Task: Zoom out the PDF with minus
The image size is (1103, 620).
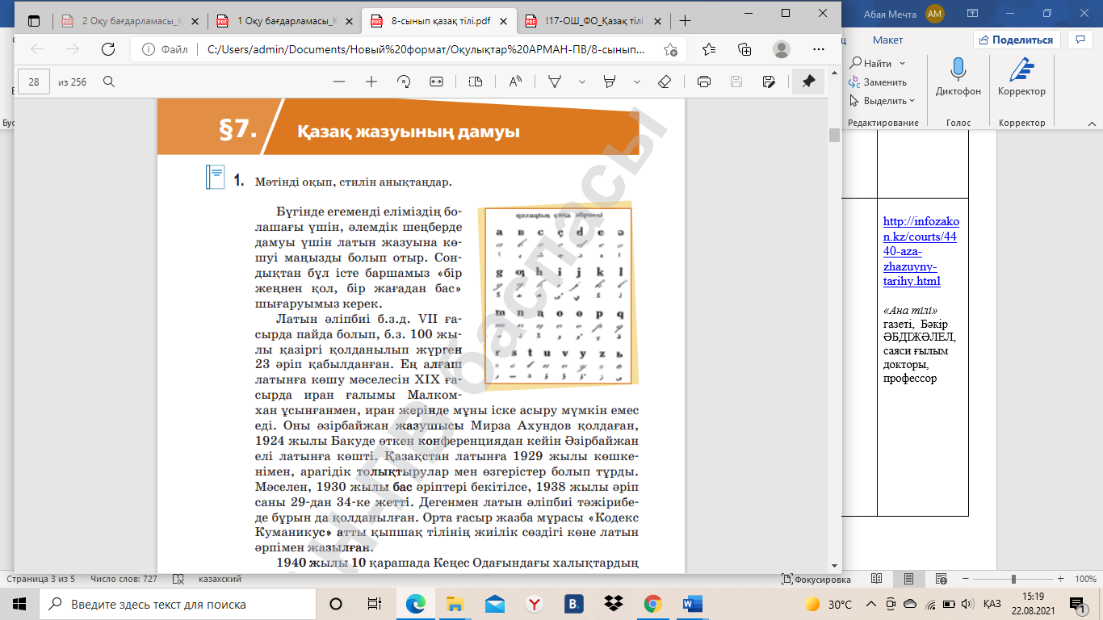Action: click(339, 82)
